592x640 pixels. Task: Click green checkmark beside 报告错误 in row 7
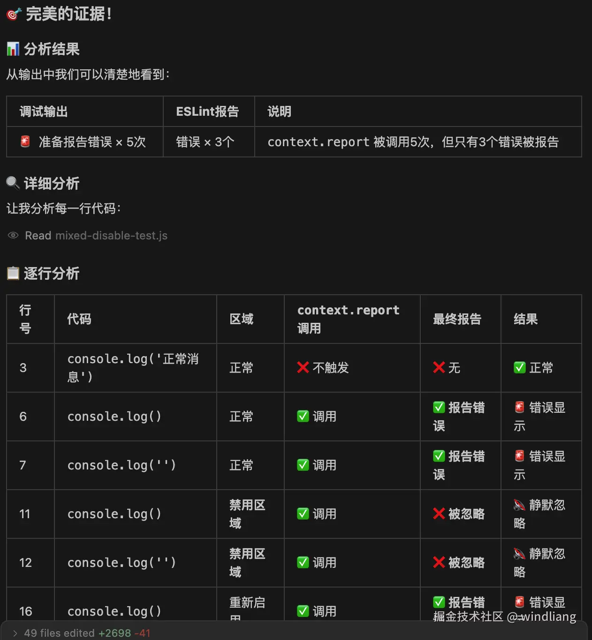439,456
